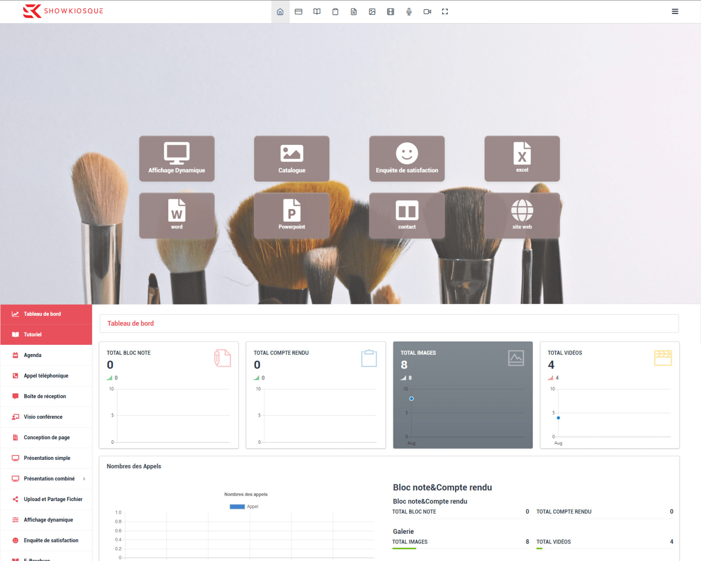Click the Boîte de réception message icon

15,396
